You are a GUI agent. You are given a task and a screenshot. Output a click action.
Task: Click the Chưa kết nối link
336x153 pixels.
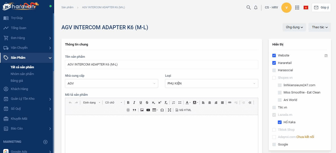tap(305, 137)
